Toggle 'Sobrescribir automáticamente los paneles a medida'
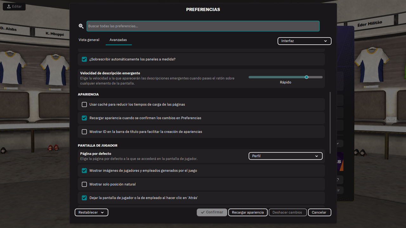This screenshot has height=228, width=406. click(84, 59)
